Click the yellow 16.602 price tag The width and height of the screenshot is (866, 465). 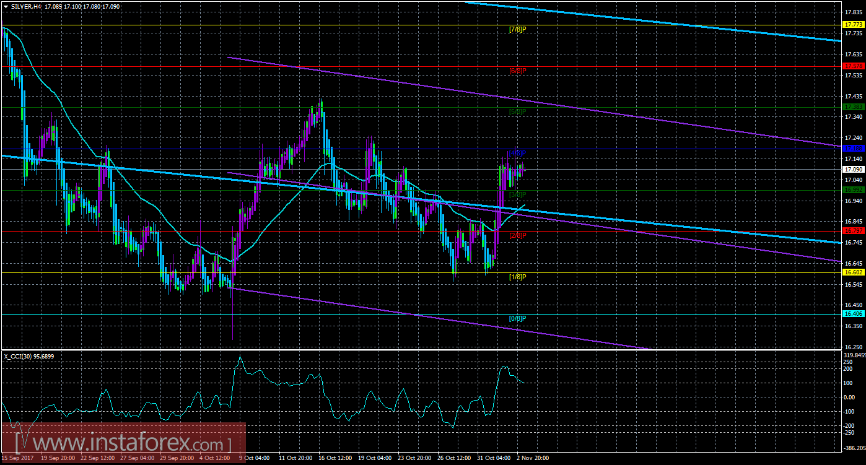click(x=854, y=272)
